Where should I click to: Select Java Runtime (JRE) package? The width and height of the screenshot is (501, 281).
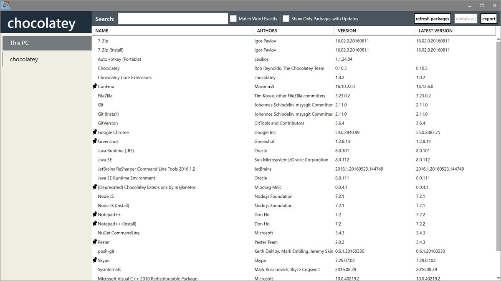pos(294,151)
